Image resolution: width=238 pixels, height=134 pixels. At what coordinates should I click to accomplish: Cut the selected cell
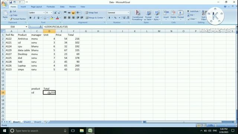pyautogui.click(x=13, y=11)
